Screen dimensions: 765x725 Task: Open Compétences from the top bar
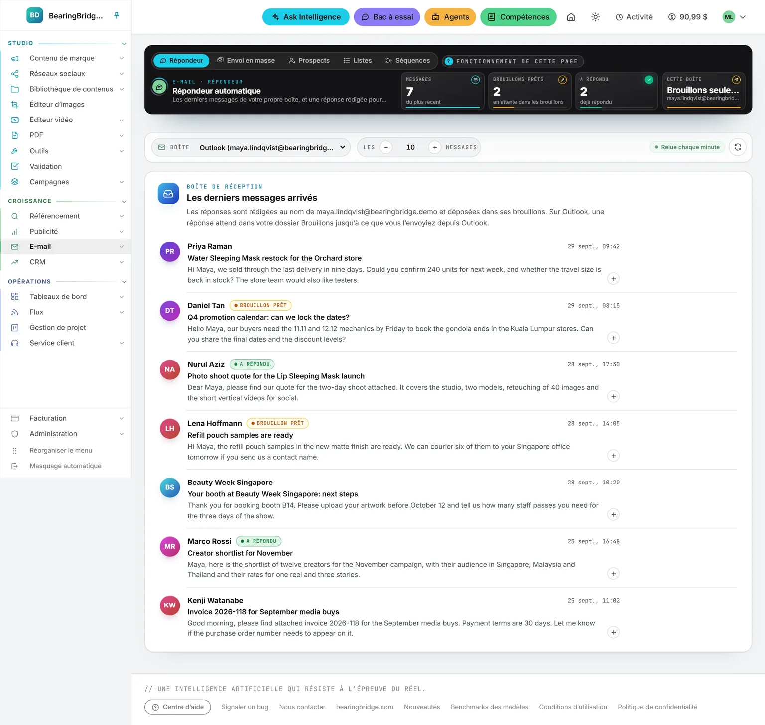(518, 17)
